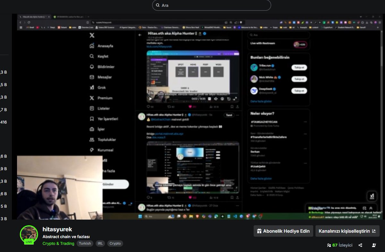Open Premium in the streamed X sidebar
This screenshot has height=252, width=385.
101,98
